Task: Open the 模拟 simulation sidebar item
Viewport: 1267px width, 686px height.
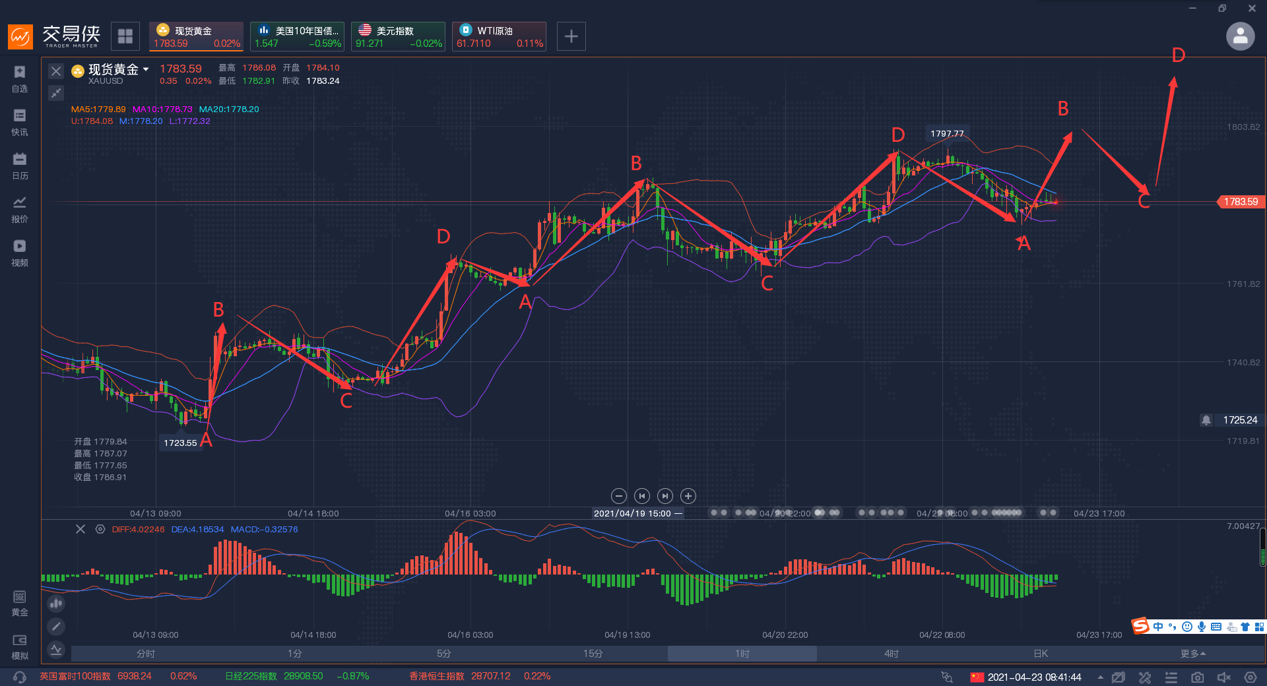Action: pos(20,647)
